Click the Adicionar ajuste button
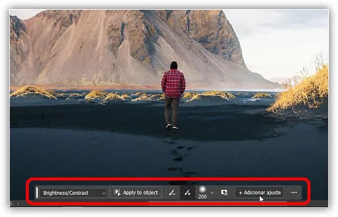The image size is (338, 217). 259,192
